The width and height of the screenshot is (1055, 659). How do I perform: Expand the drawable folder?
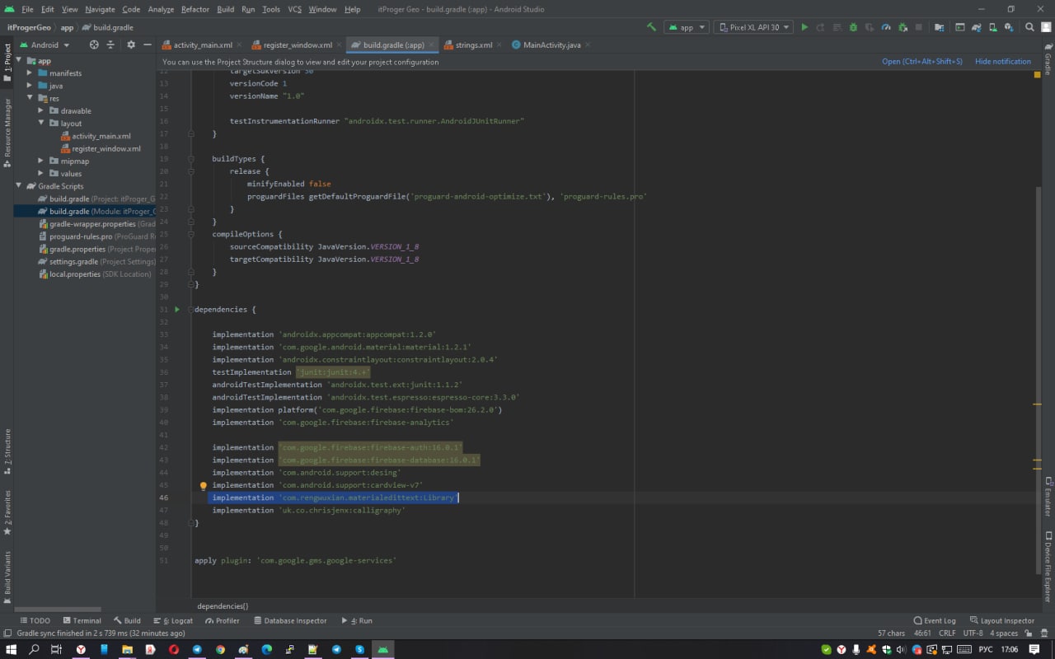coord(41,111)
